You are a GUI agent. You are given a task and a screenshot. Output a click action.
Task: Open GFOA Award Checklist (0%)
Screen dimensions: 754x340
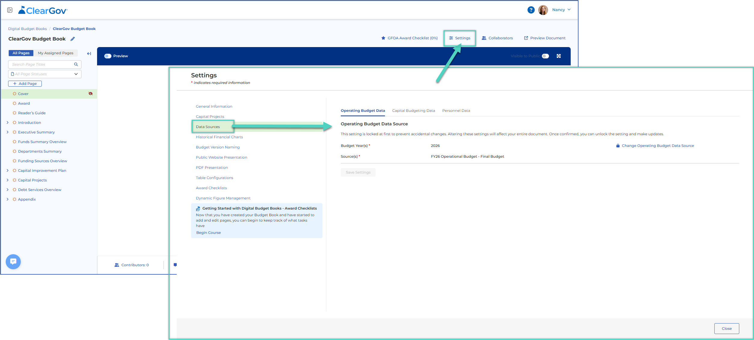[409, 38]
